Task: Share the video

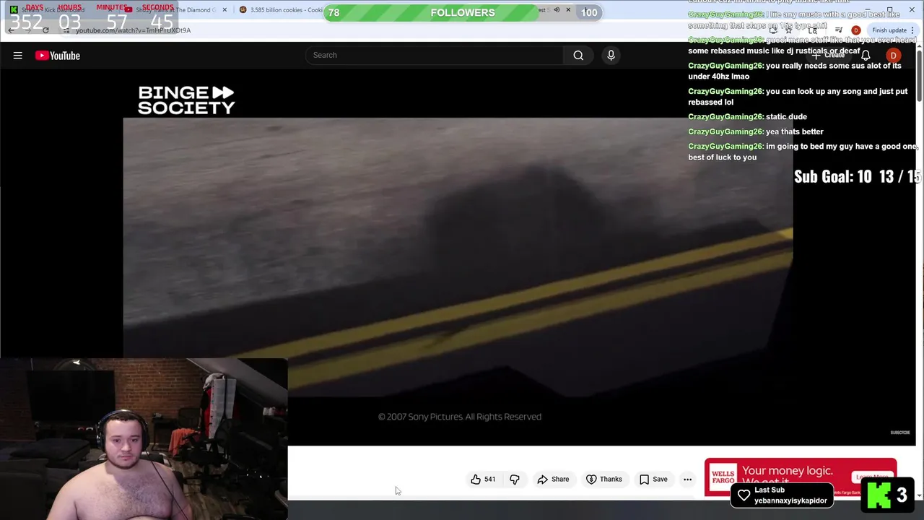Action: click(553, 480)
